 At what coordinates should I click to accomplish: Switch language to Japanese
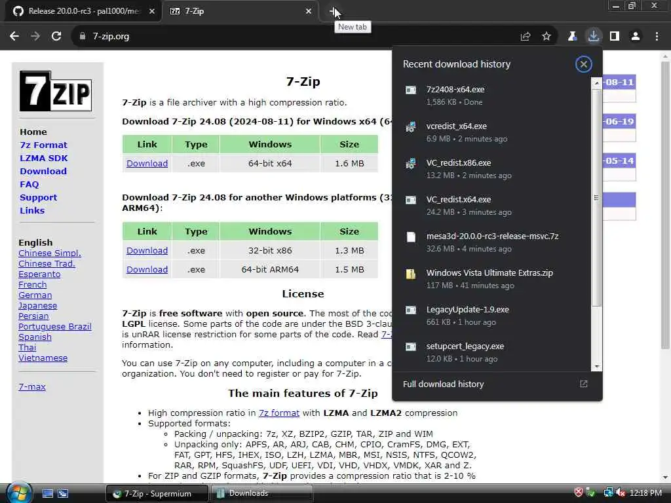[x=37, y=305]
